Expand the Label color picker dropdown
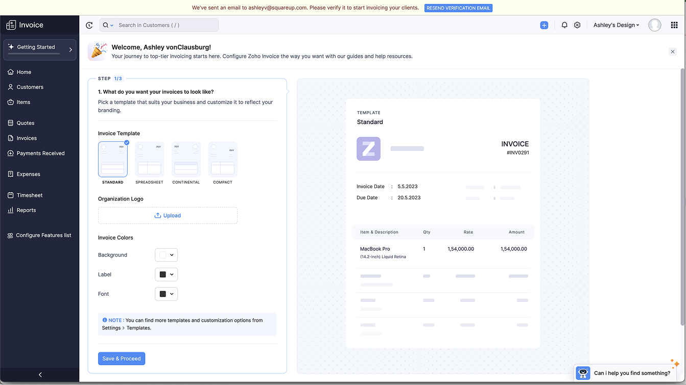This screenshot has height=385, width=686. pos(166,274)
